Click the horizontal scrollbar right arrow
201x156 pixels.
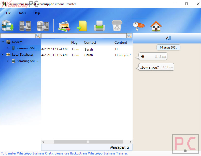(130, 142)
